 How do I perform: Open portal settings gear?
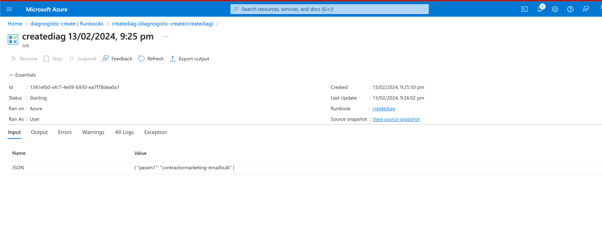point(555,9)
